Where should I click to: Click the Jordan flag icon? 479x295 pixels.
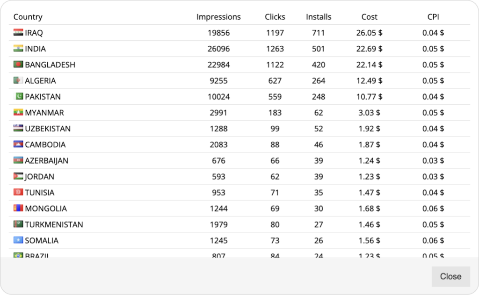tap(18, 176)
